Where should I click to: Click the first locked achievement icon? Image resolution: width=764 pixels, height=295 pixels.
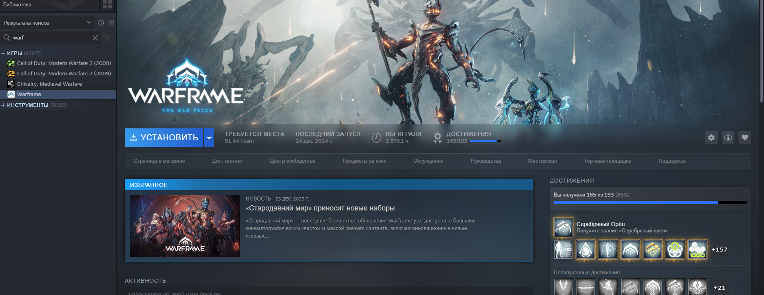[x=563, y=287]
